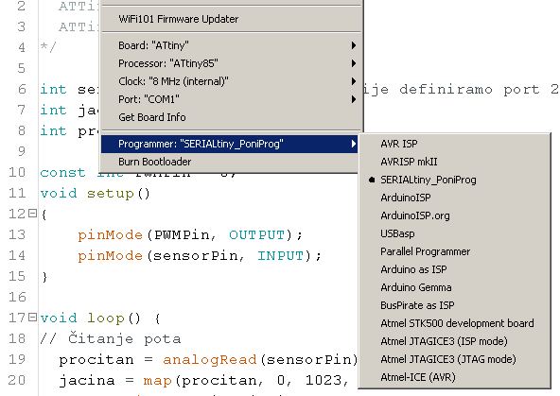The height and width of the screenshot is (396, 560).
Task: Click Burn Bootloader
Action: click(x=230, y=162)
